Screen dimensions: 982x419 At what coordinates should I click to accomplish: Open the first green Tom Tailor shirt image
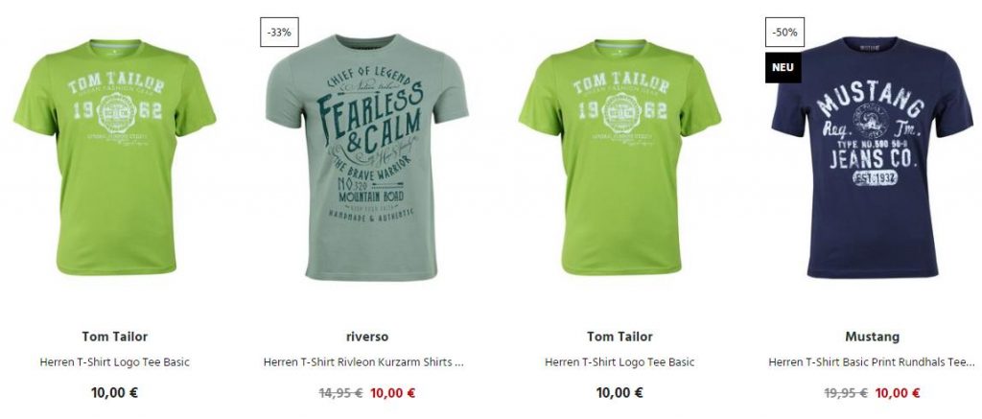tap(115, 156)
